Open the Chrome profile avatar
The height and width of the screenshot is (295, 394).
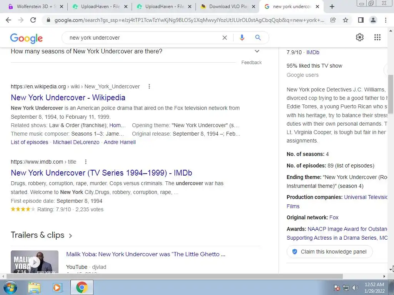[373, 20]
